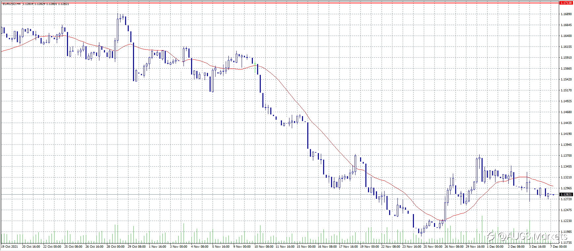Click the 1.16155 value on price scale
This screenshot has height=251, width=574.
(566, 47)
